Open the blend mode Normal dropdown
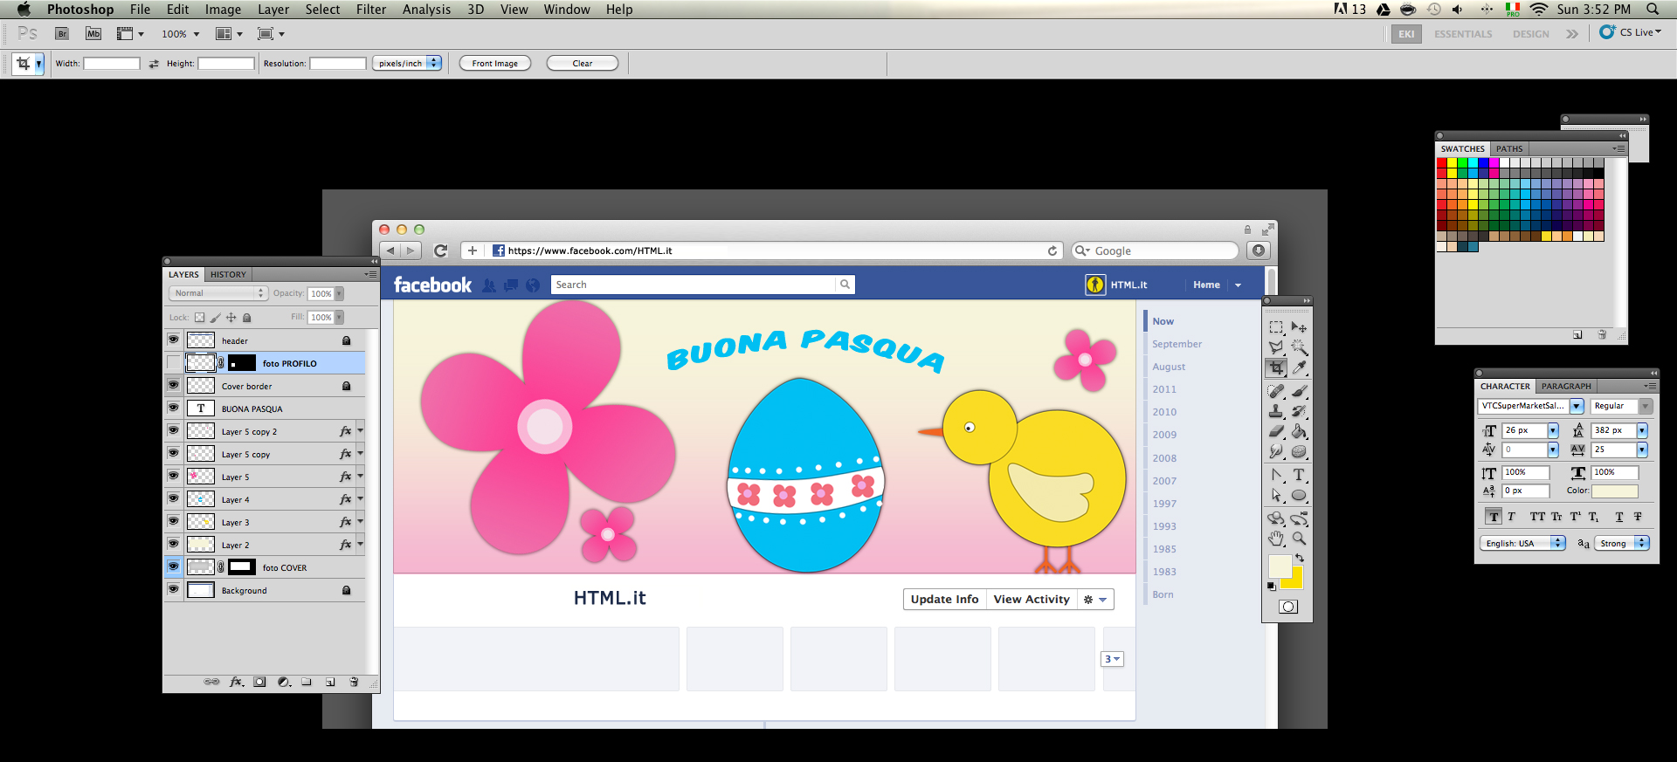Image resolution: width=1677 pixels, height=762 pixels. 218,293
